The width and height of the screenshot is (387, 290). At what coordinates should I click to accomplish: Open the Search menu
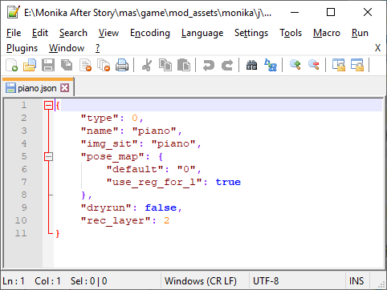click(73, 33)
